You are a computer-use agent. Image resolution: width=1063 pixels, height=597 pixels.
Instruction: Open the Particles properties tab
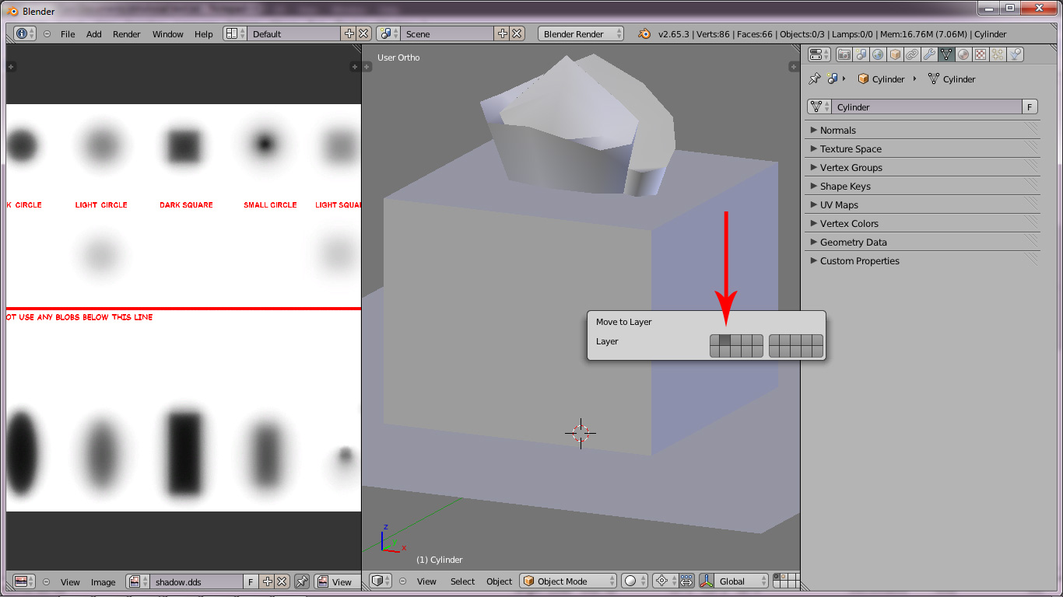pos(998,54)
